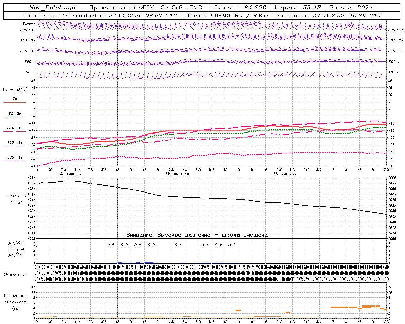Select the Тем-ра(°C) temperature label

pos(15,90)
